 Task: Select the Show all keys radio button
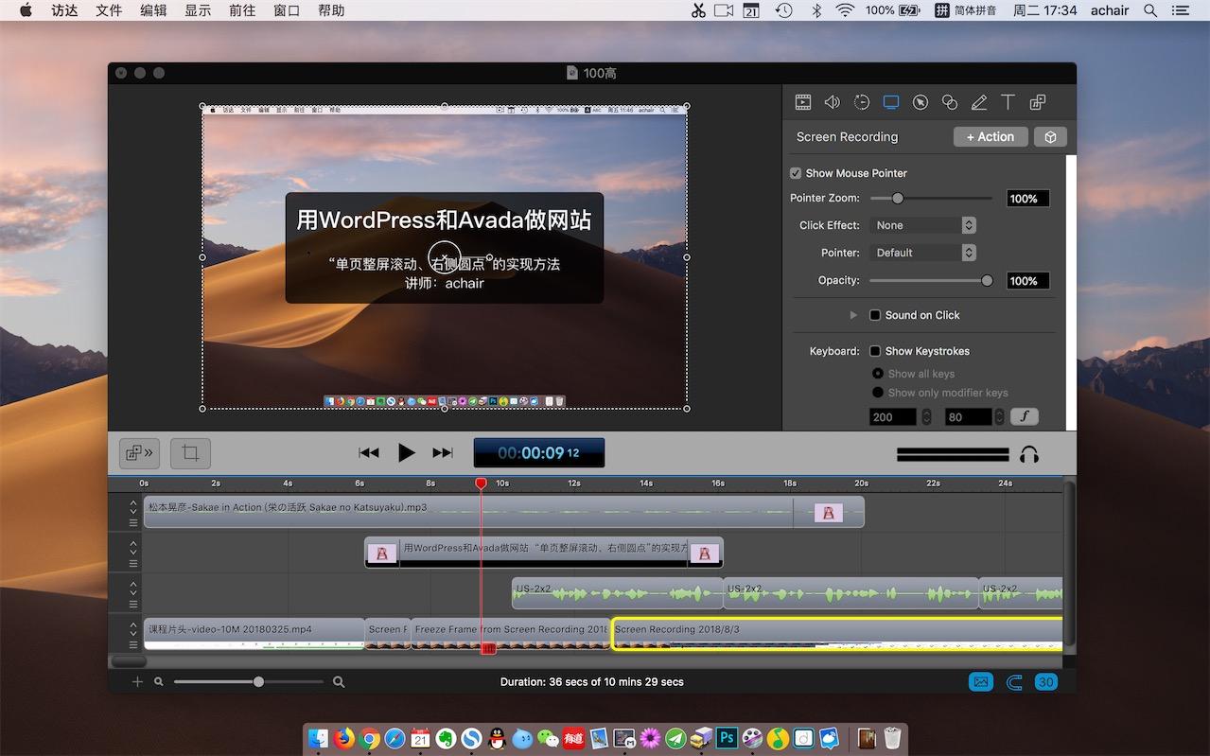[878, 374]
